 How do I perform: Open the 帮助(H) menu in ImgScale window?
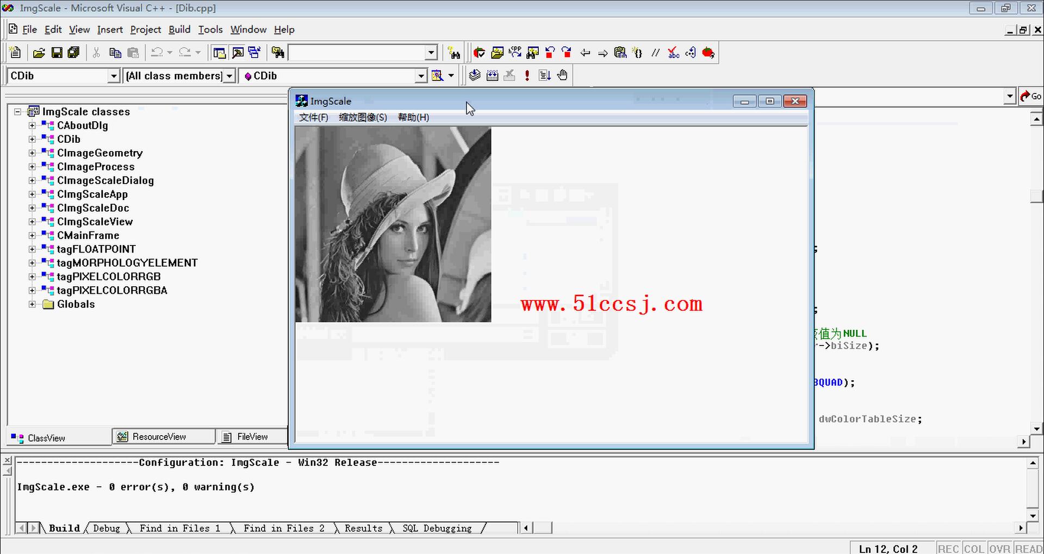tap(413, 117)
